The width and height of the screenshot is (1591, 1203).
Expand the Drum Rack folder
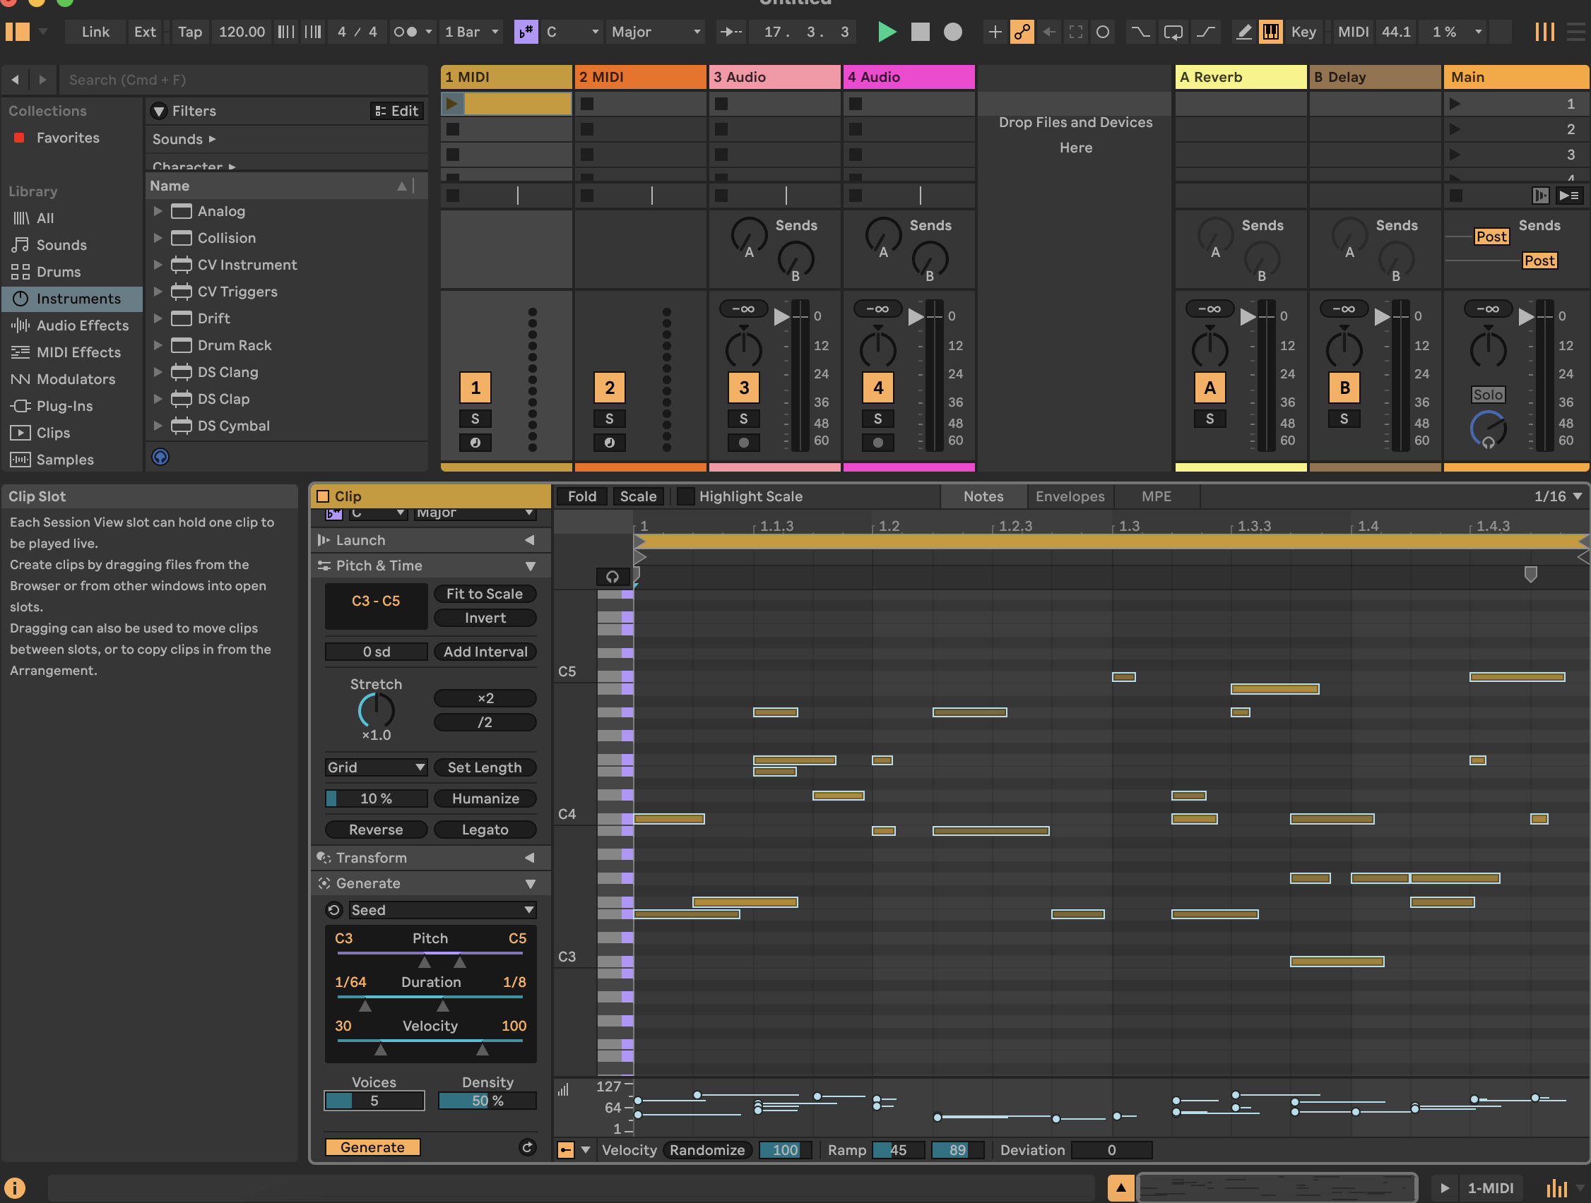click(158, 345)
